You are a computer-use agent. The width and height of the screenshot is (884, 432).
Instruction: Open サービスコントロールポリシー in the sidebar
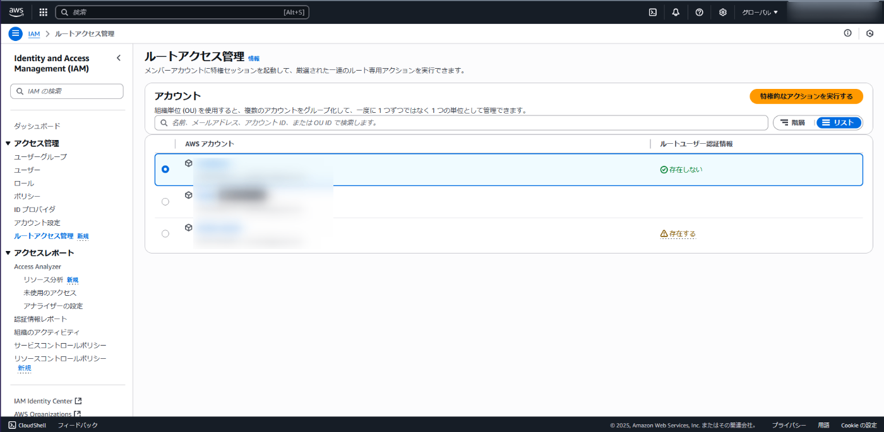pyautogui.click(x=60, y=346)
